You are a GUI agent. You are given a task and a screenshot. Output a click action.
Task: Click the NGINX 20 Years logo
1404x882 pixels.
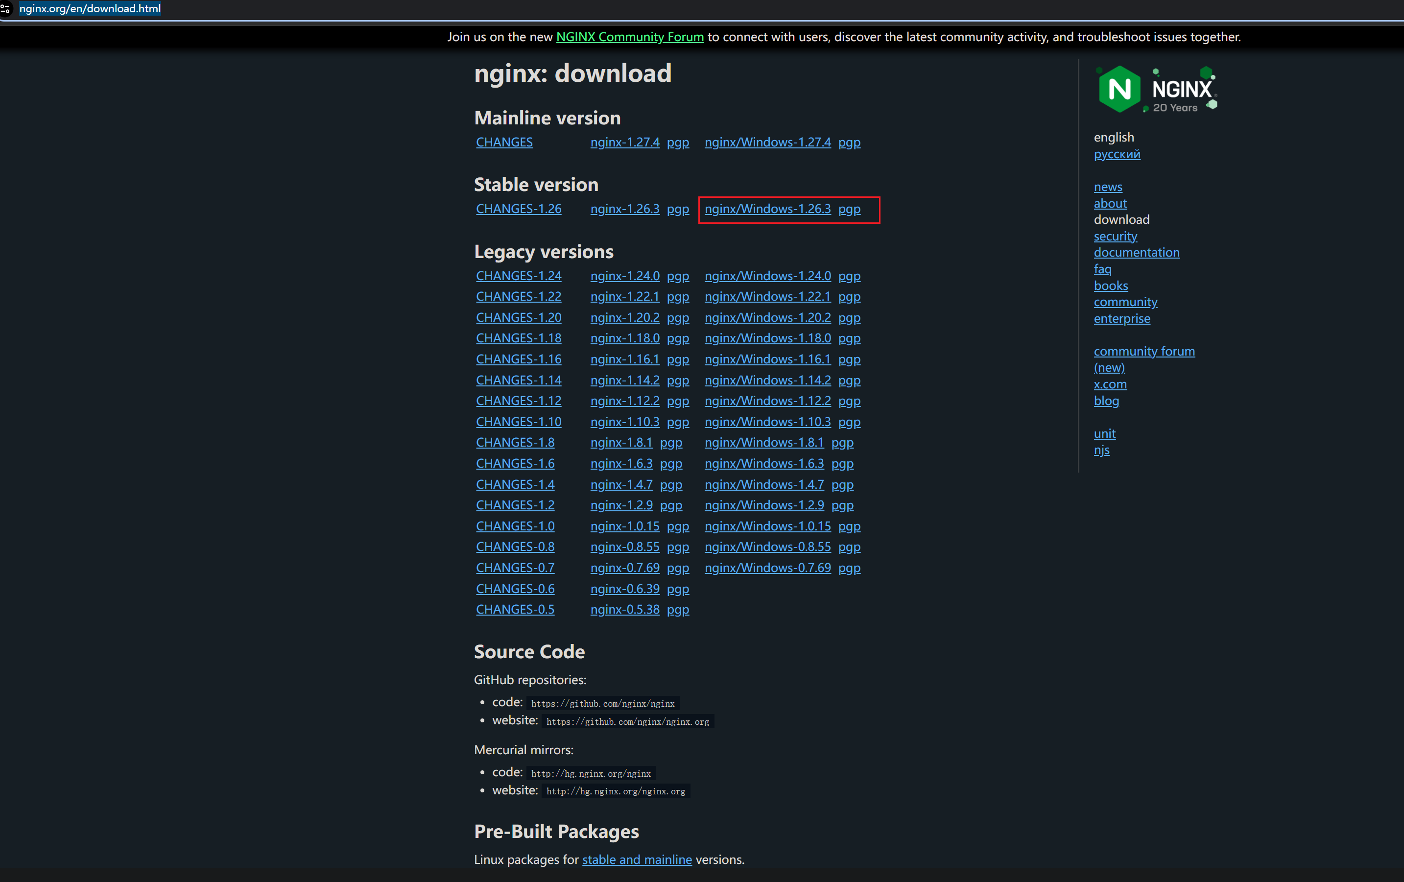pos(1157,89)
